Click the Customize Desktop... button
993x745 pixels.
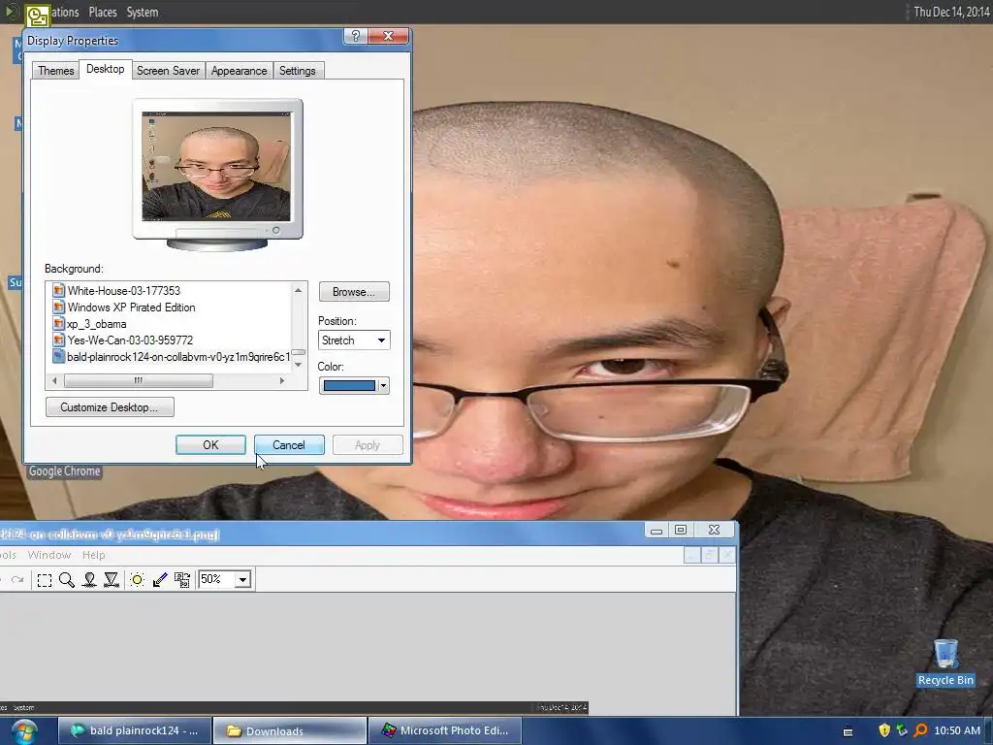tap(110, 407)
